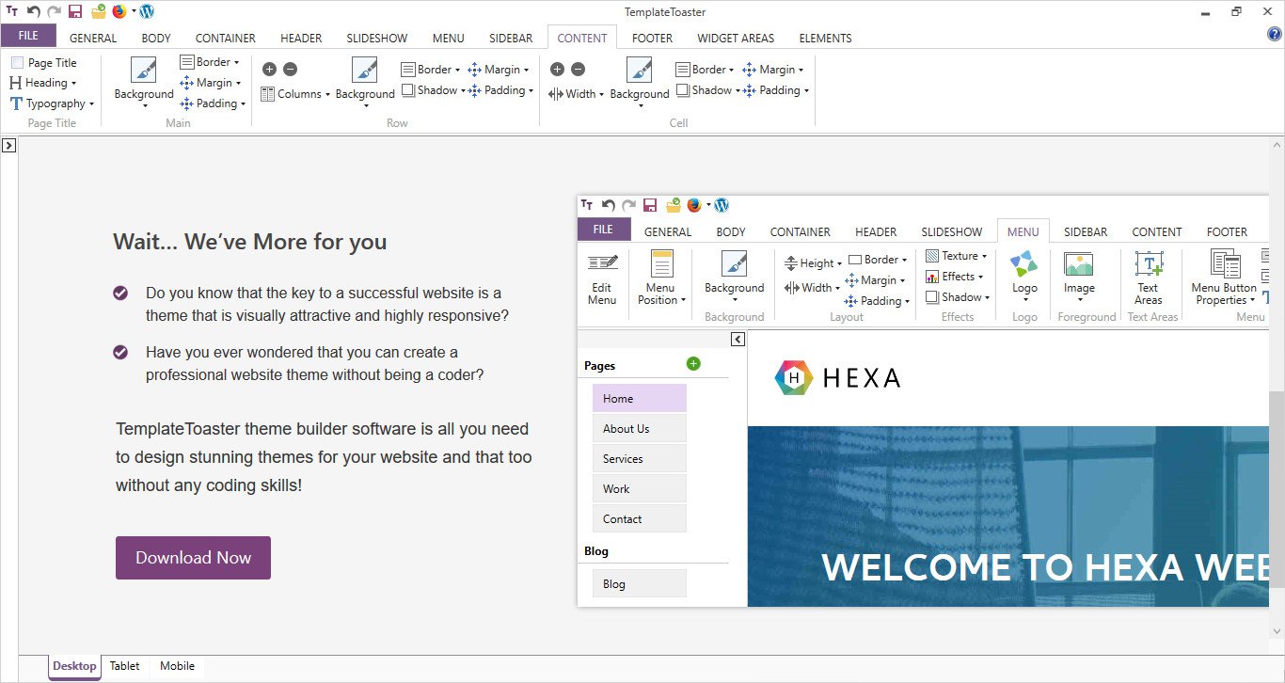1285x683 pixels.
Task: Click the open folder icon in the title bar
Action: click(x=98, y=11)
